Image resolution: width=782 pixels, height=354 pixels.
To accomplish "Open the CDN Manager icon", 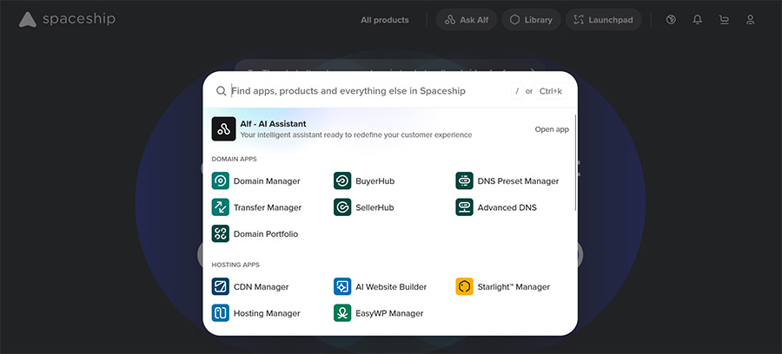I will click(221, 286).
